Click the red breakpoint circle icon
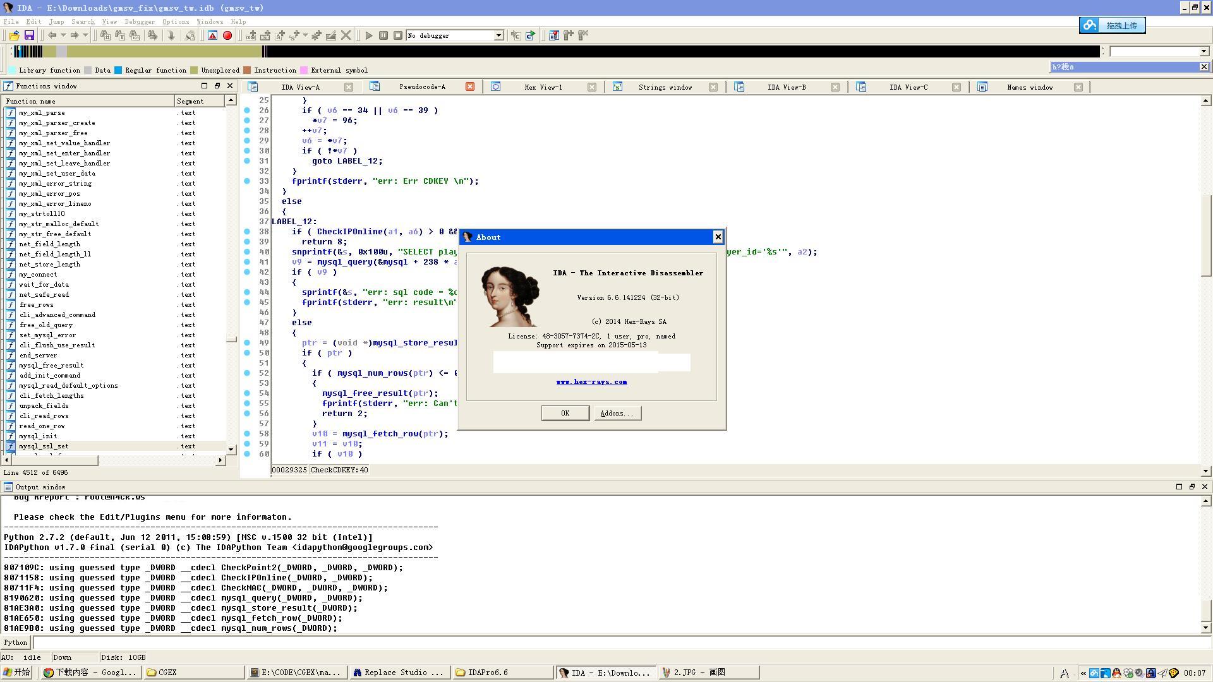The image size is (1213, 682). click(x=227, y=35)
